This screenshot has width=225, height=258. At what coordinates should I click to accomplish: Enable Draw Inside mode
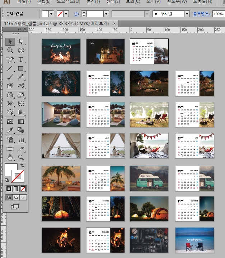pyautogui.click(x=23, y=197)
